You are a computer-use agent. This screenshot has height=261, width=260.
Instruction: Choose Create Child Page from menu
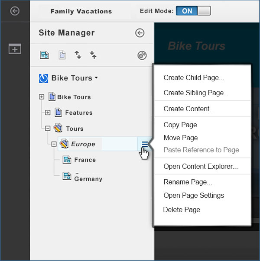pyautogui.click(x=194, y=78)
